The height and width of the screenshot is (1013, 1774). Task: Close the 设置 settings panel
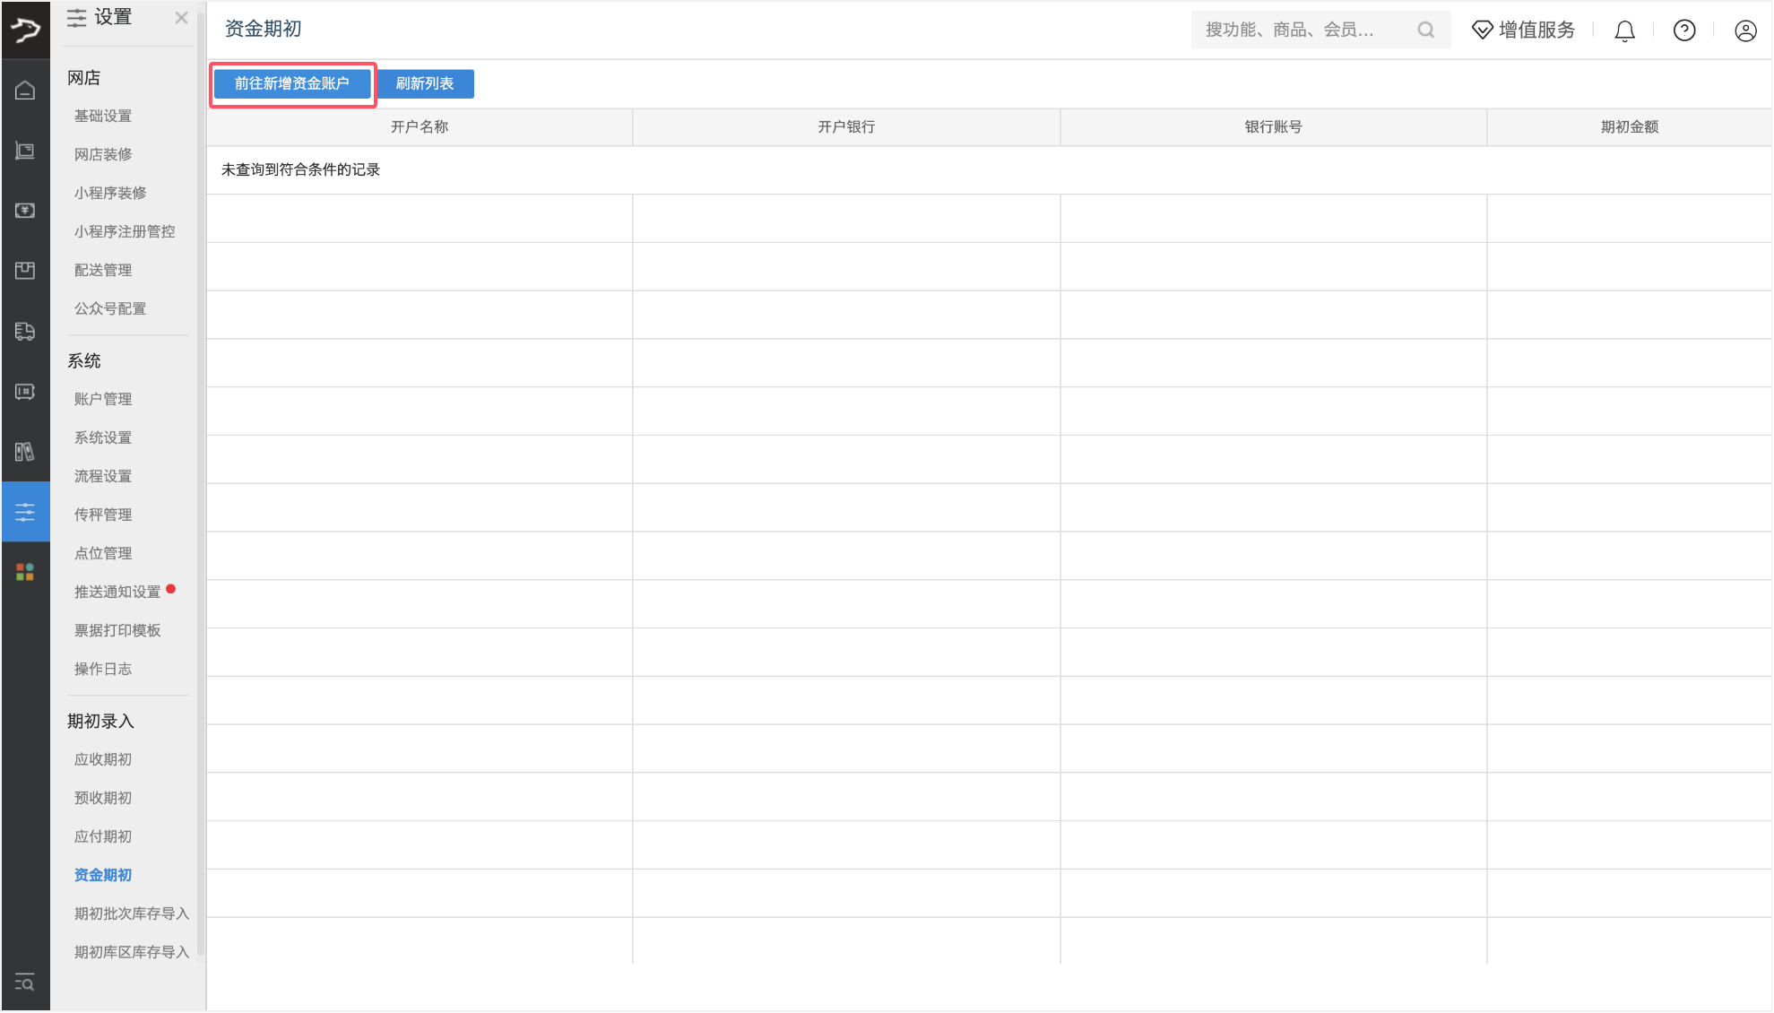[x=181, y=18]
